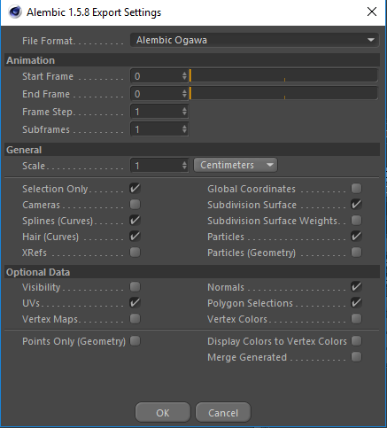Enable the Cameras checkbox
387x428 pixels.
[135, 205]
